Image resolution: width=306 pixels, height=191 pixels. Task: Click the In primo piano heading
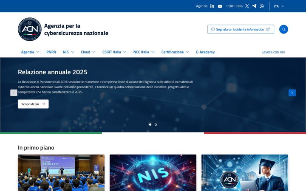click(x=36, y=148)
